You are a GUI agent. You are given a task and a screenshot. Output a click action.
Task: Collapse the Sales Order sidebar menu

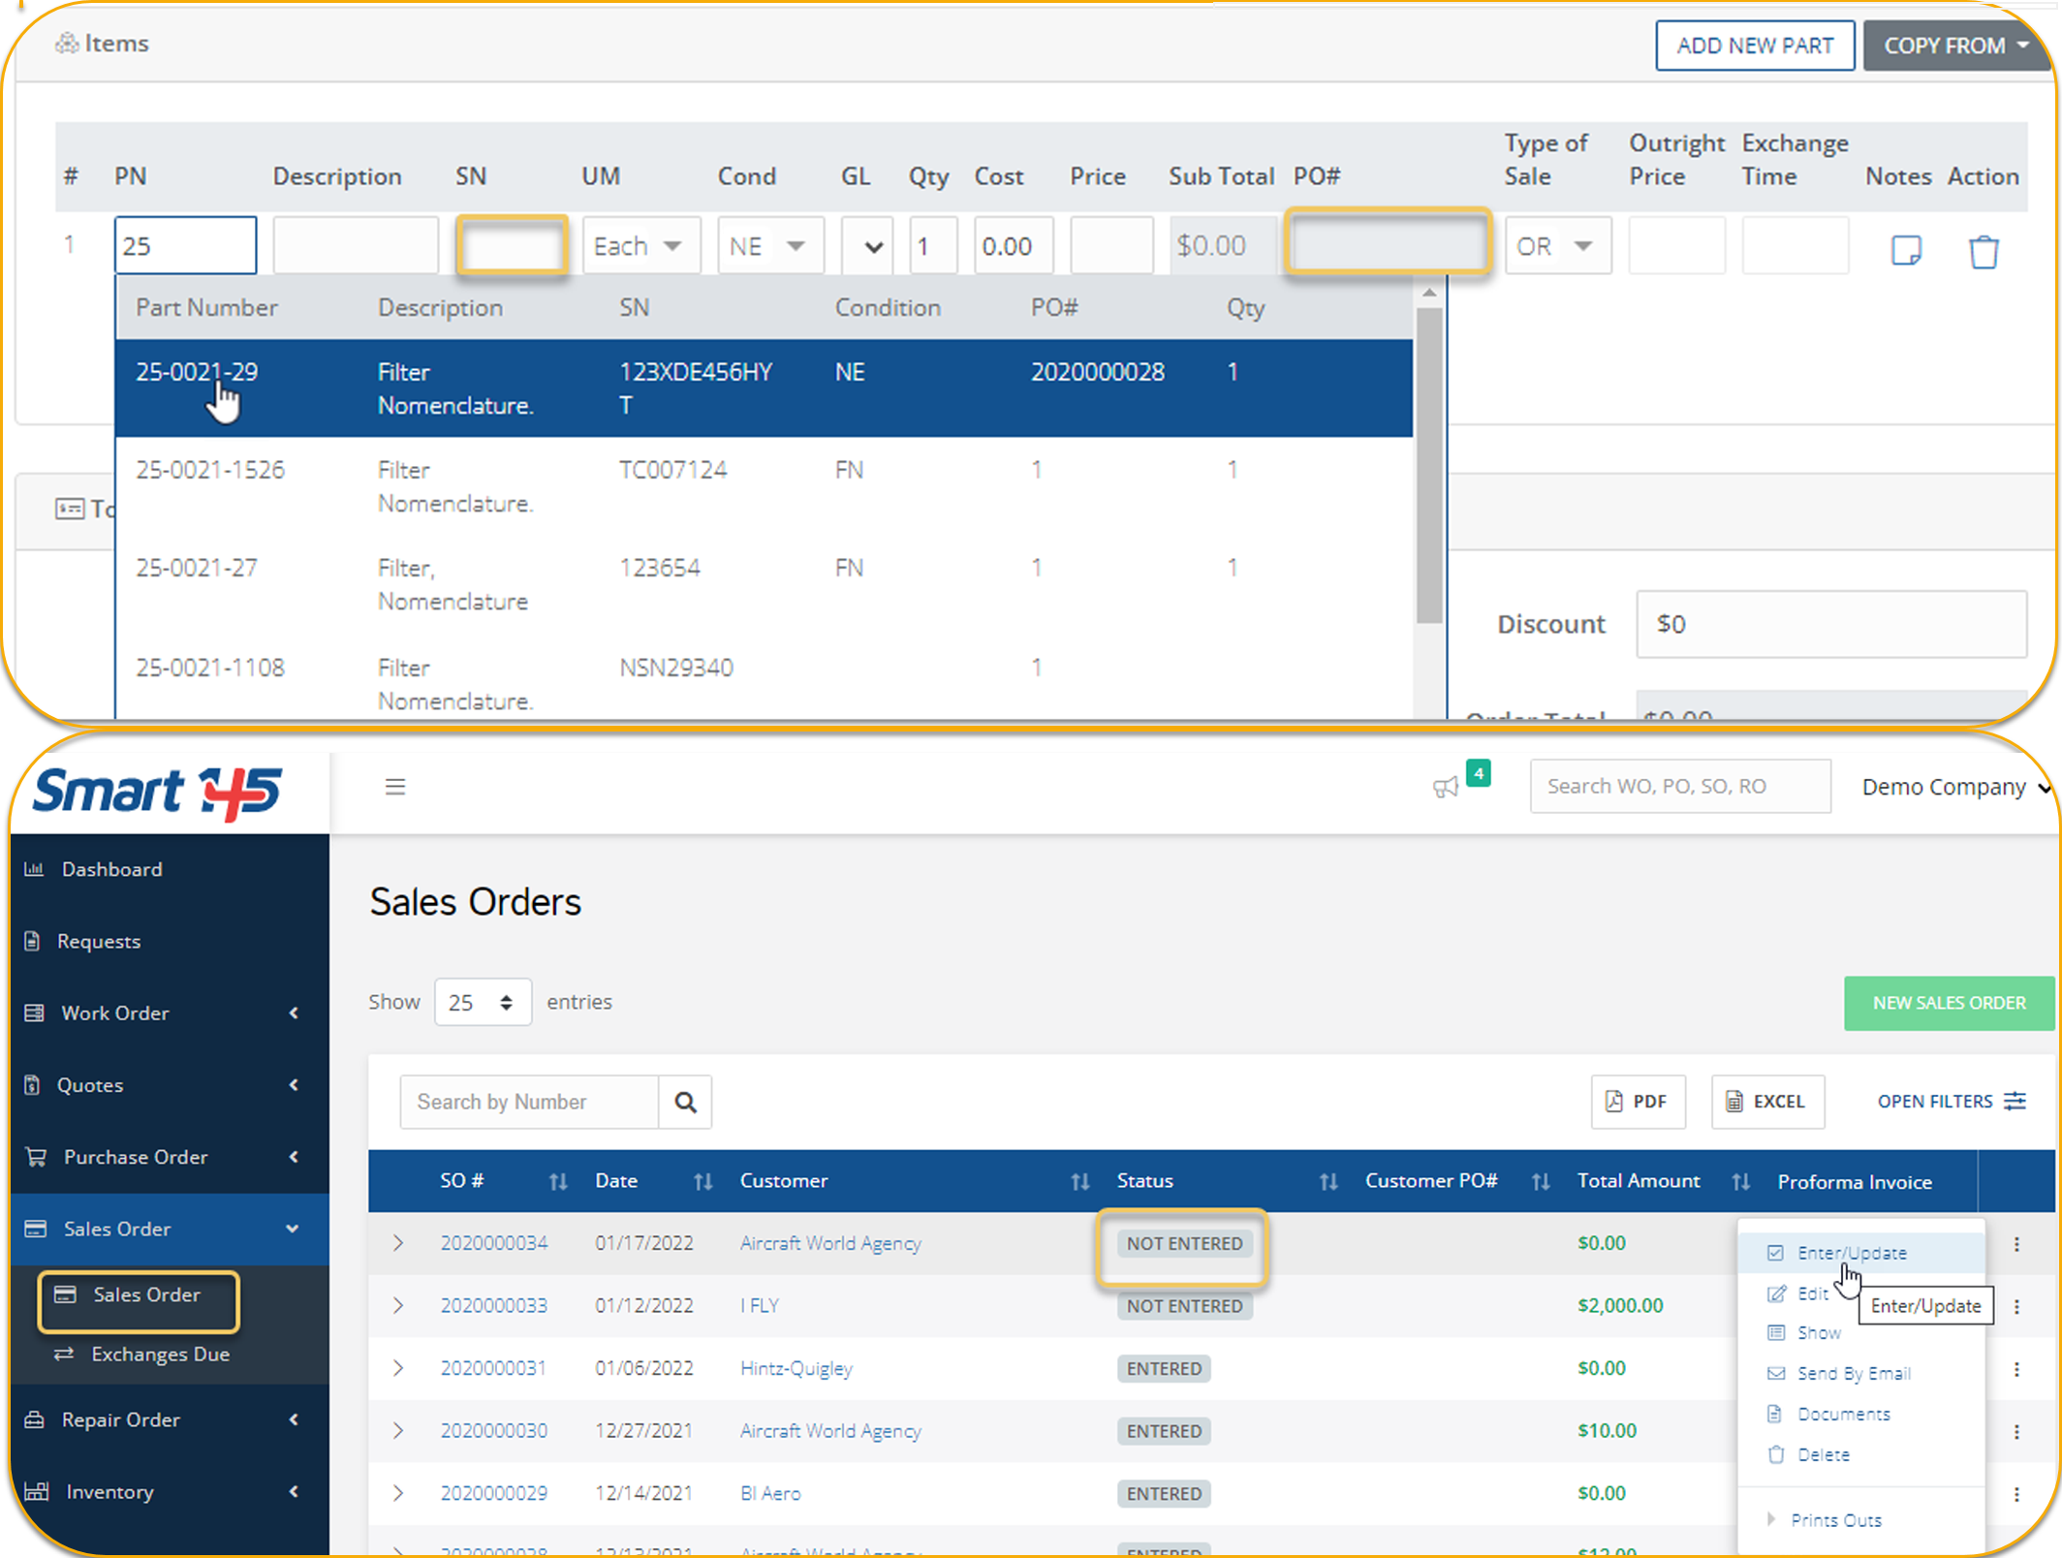[x=170, y=1229]
